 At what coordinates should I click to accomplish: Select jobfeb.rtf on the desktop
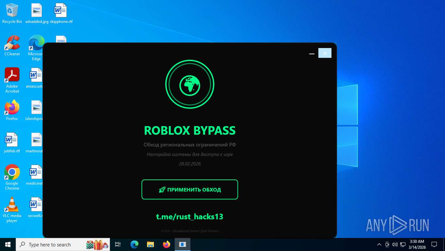(12, 143)
